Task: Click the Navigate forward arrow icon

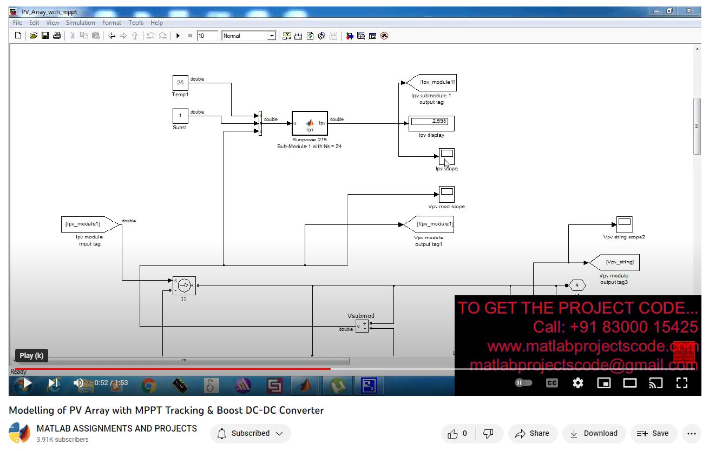Action: pyautogui.click(x=123, y=36)
